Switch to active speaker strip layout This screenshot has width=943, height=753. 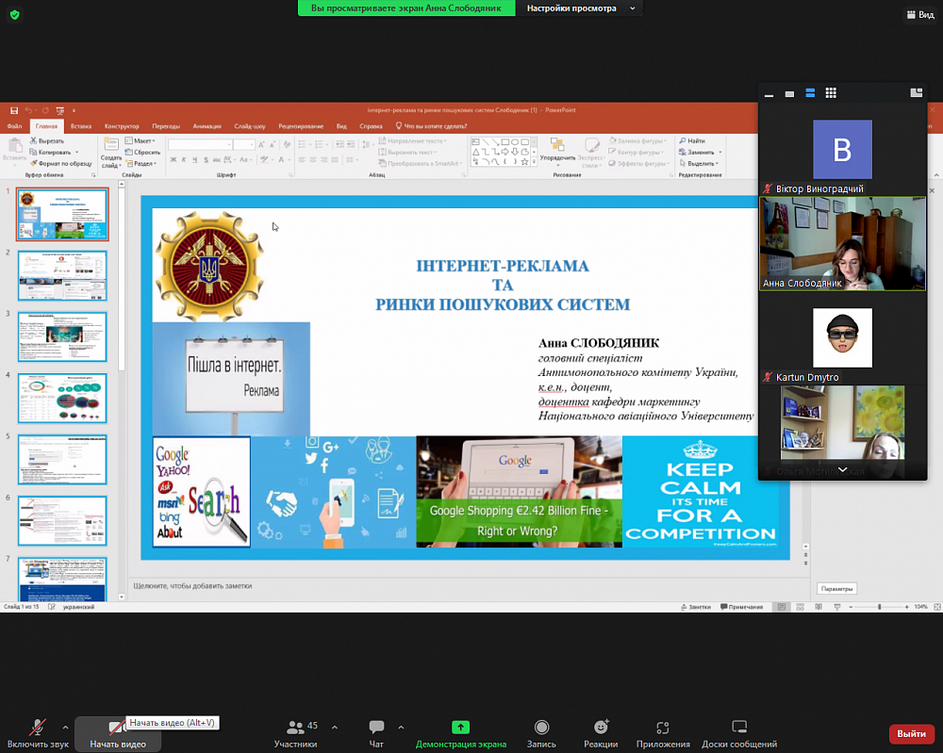(810, 93)
